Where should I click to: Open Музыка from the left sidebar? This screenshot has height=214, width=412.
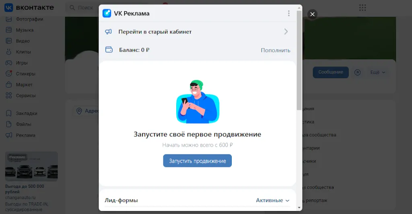pyautogui.click(x=25, y=30)
